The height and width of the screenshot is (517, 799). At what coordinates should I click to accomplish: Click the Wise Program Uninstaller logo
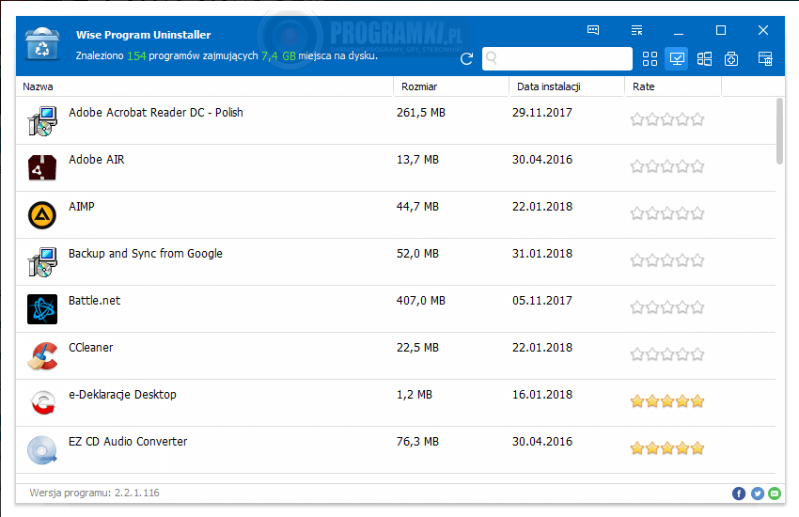pyautogui.click(x=42, y=45)
